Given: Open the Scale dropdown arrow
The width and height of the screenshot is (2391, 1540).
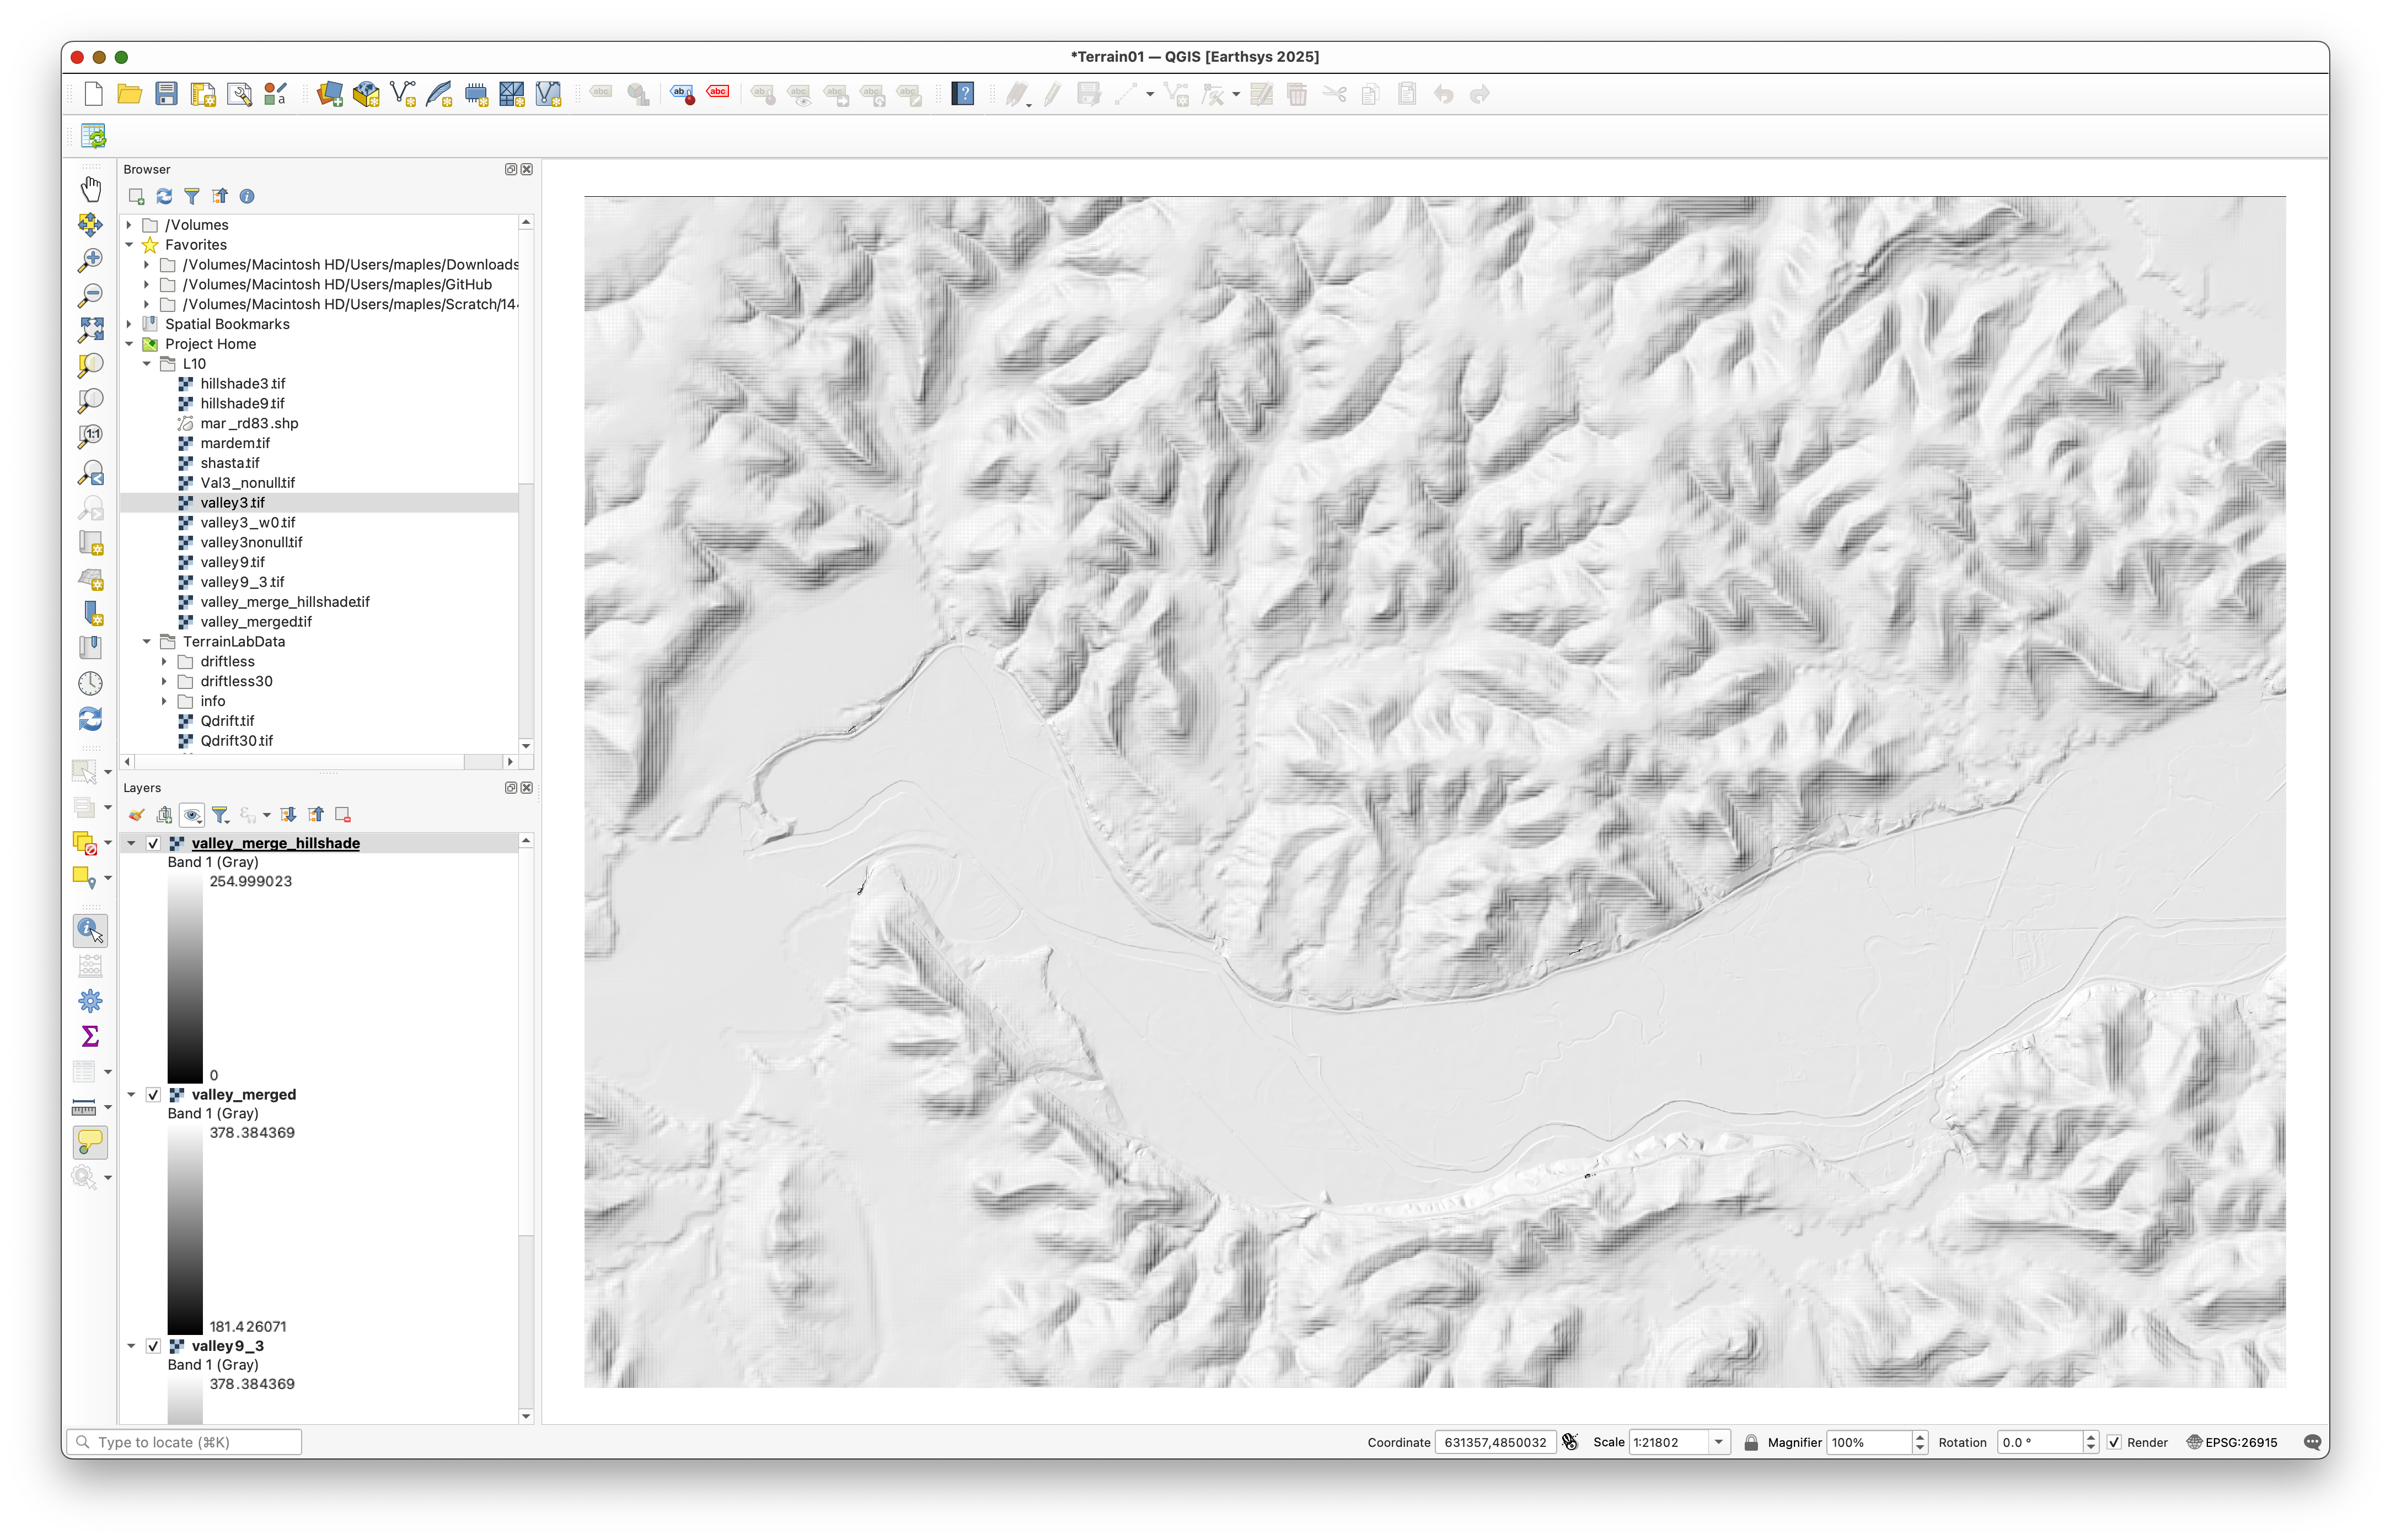Looking at the screenshot, I should [1719, 1442].
